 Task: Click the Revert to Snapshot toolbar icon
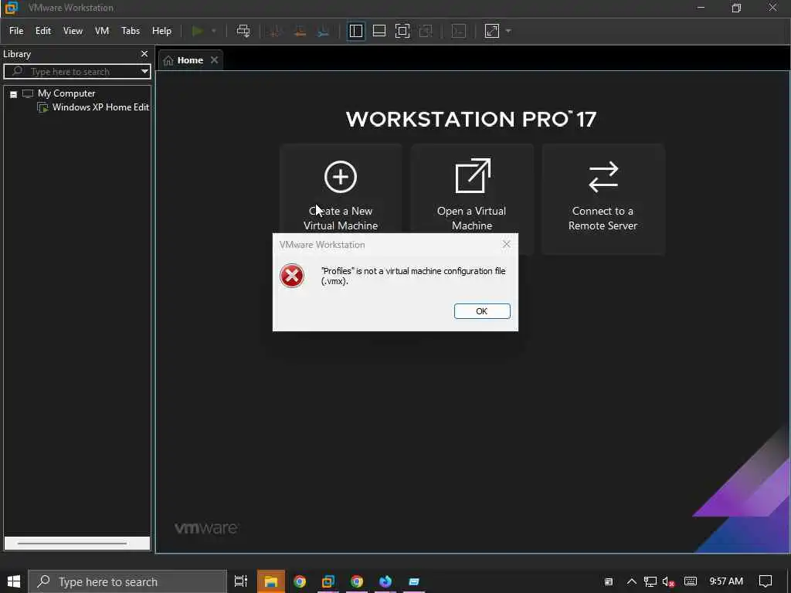[x=300, y=31]
